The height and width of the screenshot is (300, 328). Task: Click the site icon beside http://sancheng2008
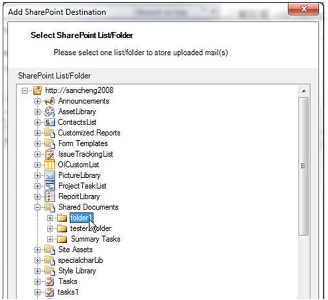[37, 91]
